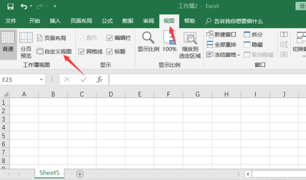
Task: Click the 隐藏 window button
Action: tap(253, 45)
